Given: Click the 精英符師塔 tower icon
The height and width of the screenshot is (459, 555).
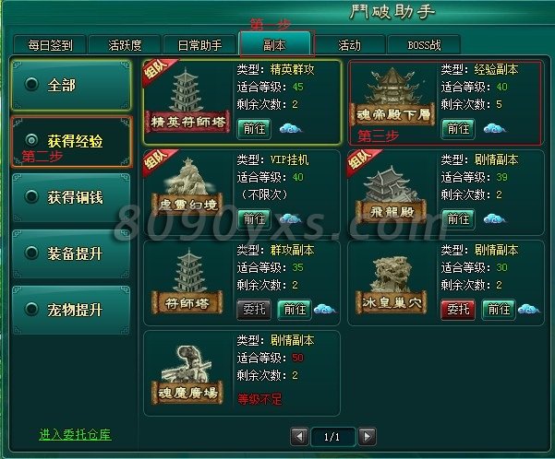Looking at the screenshot, I should coord(187,100).
